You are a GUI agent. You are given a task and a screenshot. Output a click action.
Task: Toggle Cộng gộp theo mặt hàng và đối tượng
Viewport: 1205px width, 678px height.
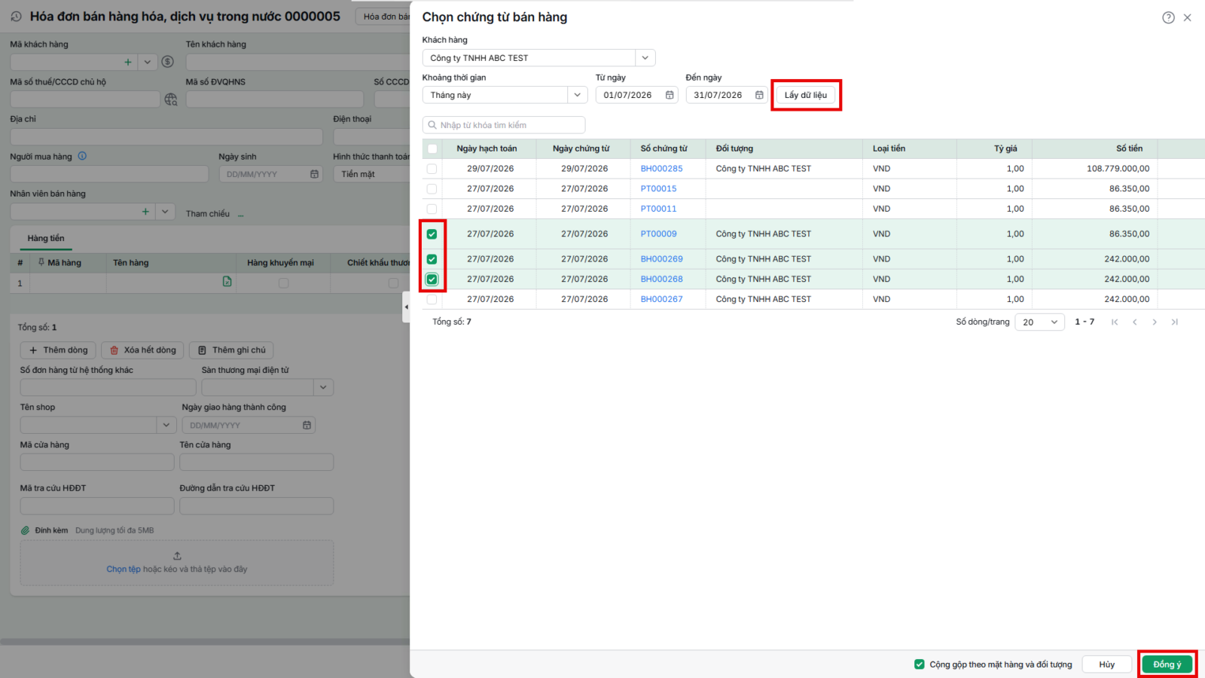(920, 664)
